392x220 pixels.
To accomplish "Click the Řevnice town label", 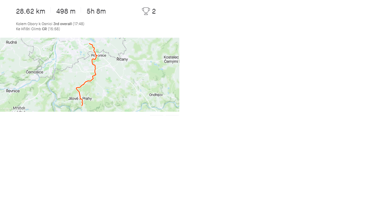I will pos(13,91).
